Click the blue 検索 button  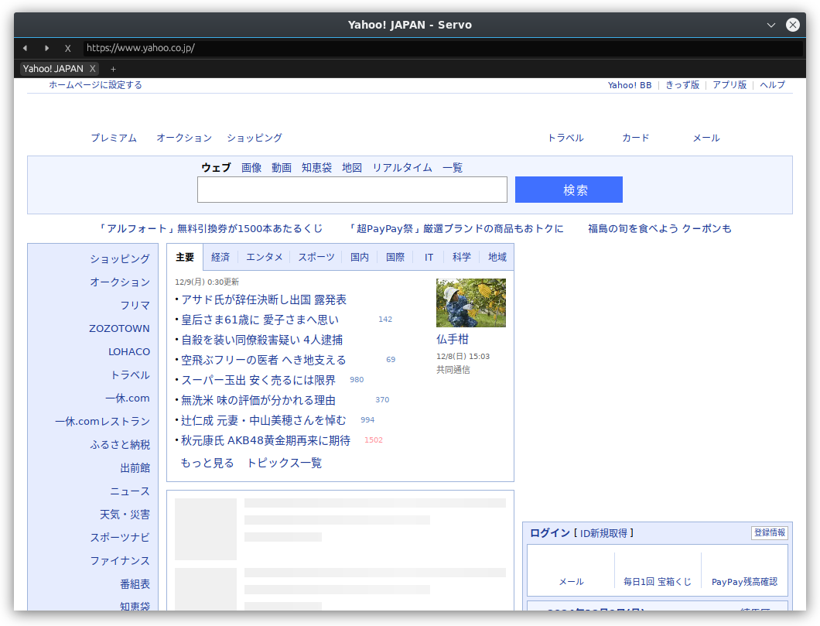[569, 190]
